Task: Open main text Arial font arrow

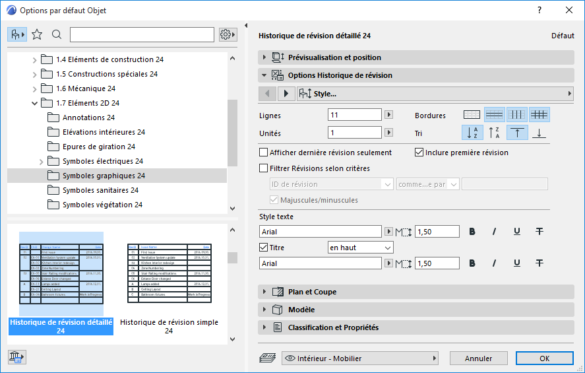Action: coord(388,232)
